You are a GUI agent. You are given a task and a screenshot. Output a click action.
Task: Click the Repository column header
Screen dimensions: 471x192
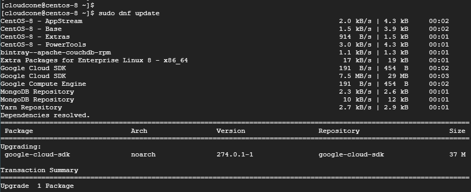pyautogui.click(x=339, y=131)
